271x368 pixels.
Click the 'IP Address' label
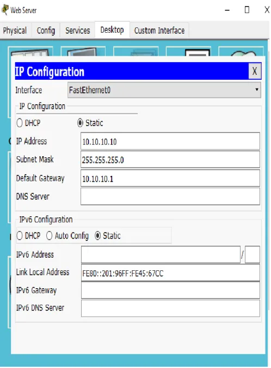coord(32,141)
